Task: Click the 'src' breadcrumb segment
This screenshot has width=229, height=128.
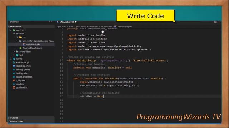Action: point(65,27)
